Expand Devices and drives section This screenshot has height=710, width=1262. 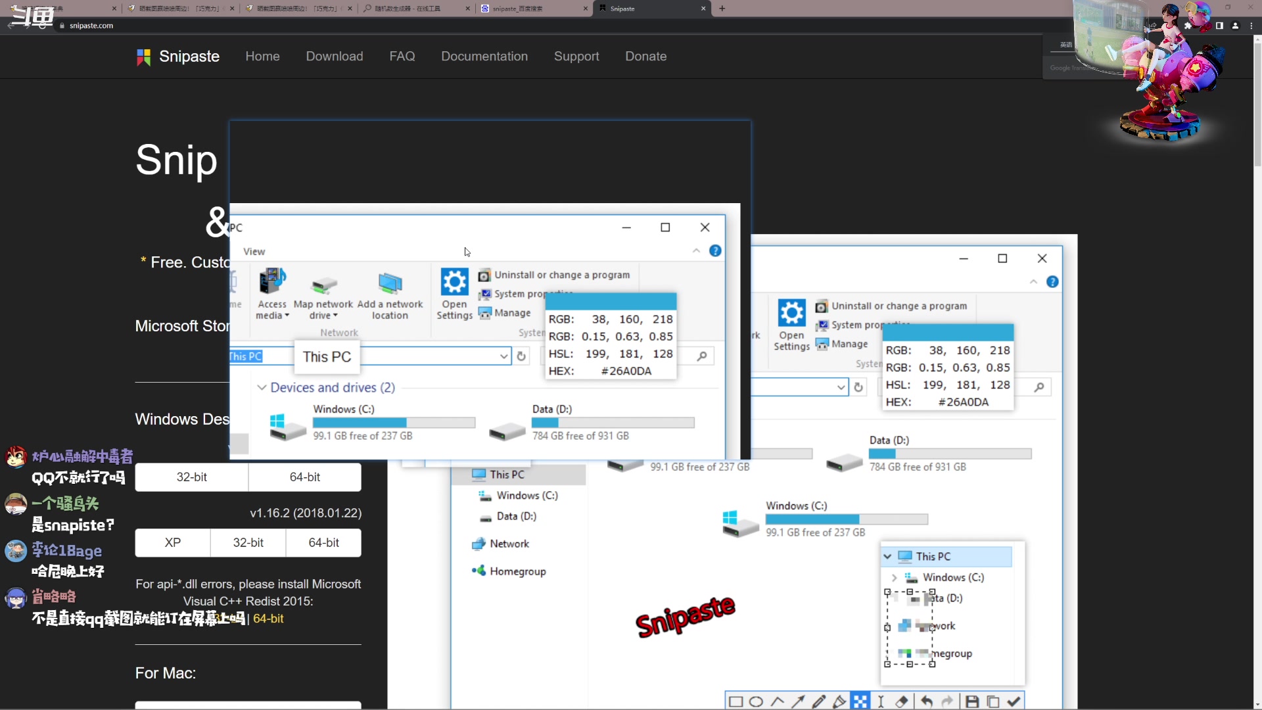(263, 387)
